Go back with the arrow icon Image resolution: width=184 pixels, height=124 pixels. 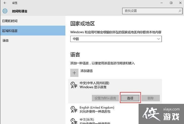(x=5, y=3)
